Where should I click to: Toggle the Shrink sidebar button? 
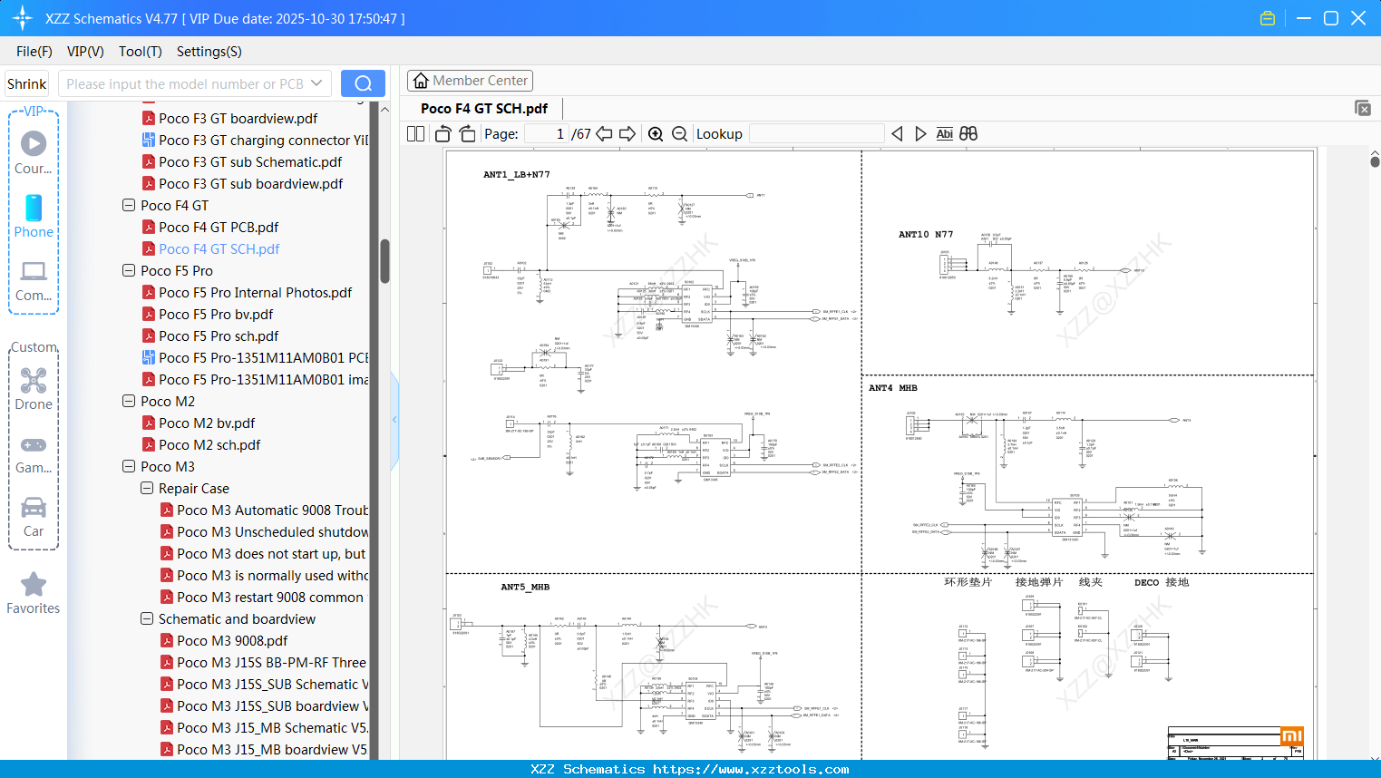point(26,83)
